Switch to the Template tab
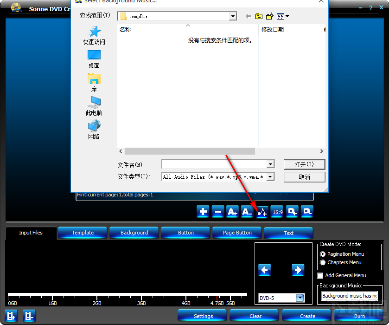This screenshot has width=389, height=325. click(x=82, y=233)
